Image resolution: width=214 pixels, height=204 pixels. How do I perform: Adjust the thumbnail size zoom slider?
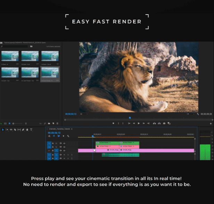pos(17,124)
